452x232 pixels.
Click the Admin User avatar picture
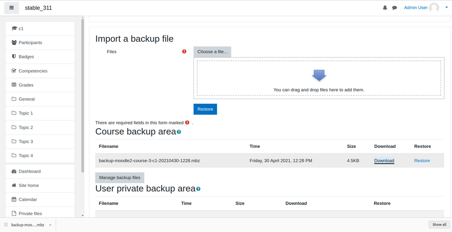tap(434, 8)
